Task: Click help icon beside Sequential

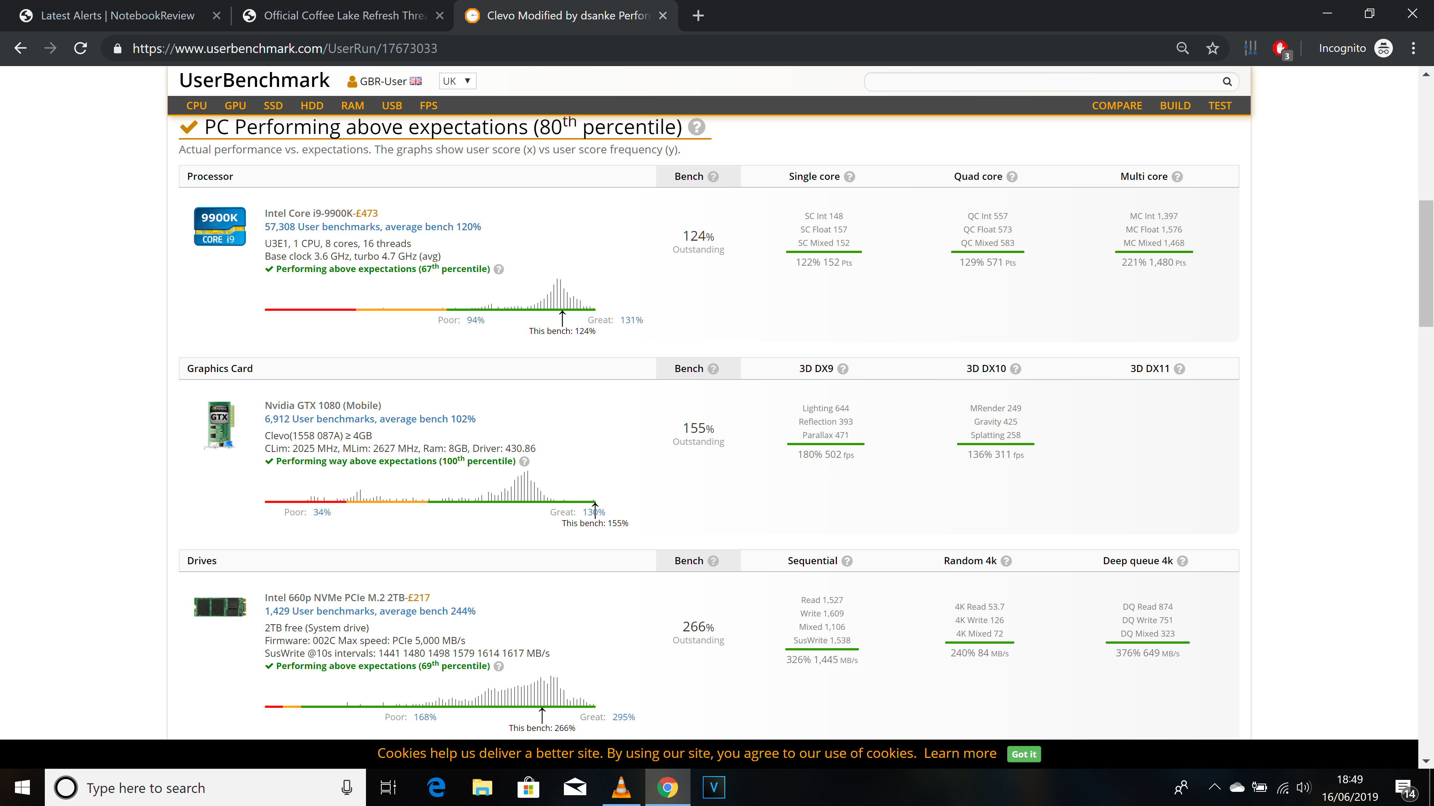Action: [x=847, y=561]
